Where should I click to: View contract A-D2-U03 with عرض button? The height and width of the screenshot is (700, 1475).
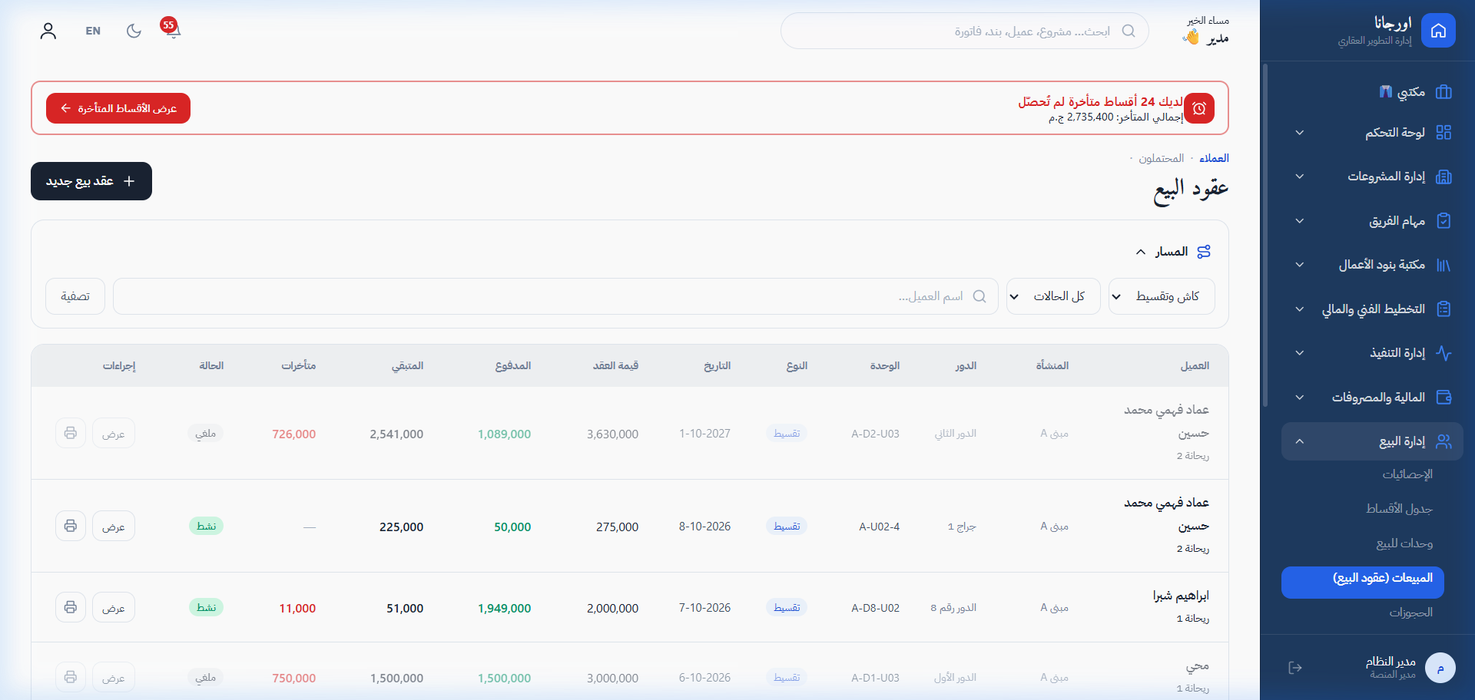coord(114,433)
